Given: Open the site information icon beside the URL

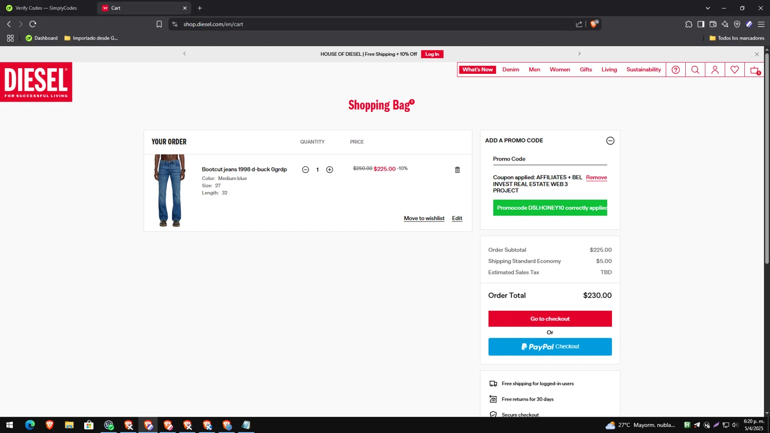Looking at the screenshot, I should tap(175, 24).
